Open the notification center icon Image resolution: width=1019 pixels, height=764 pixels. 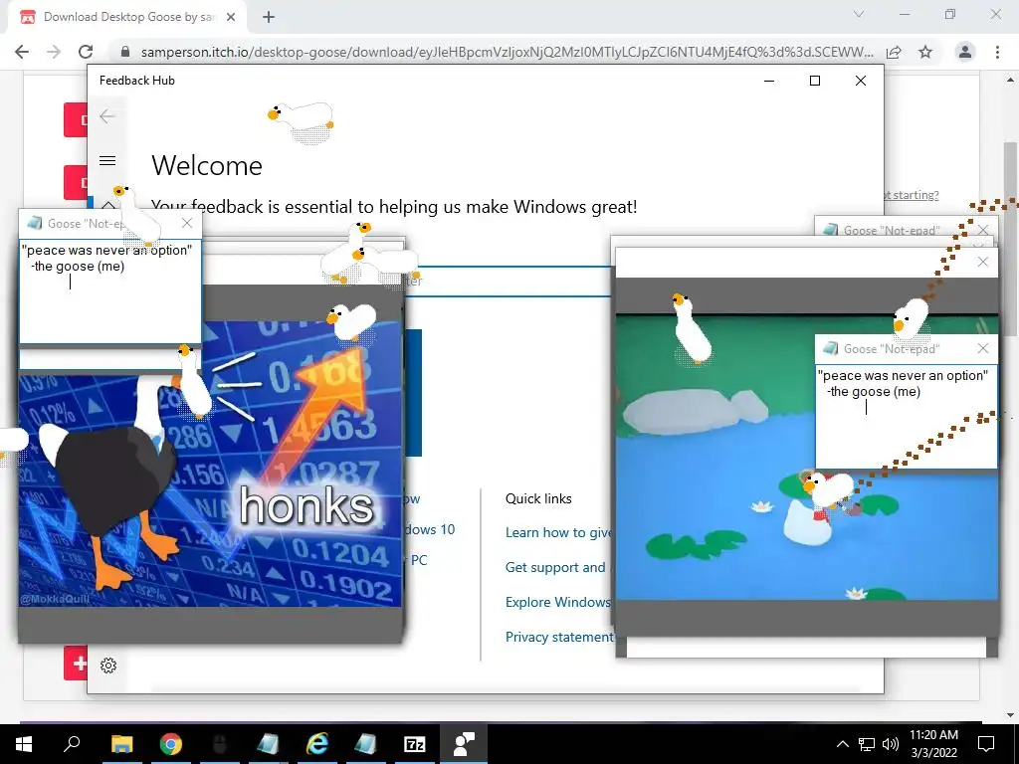pos(986,744)
